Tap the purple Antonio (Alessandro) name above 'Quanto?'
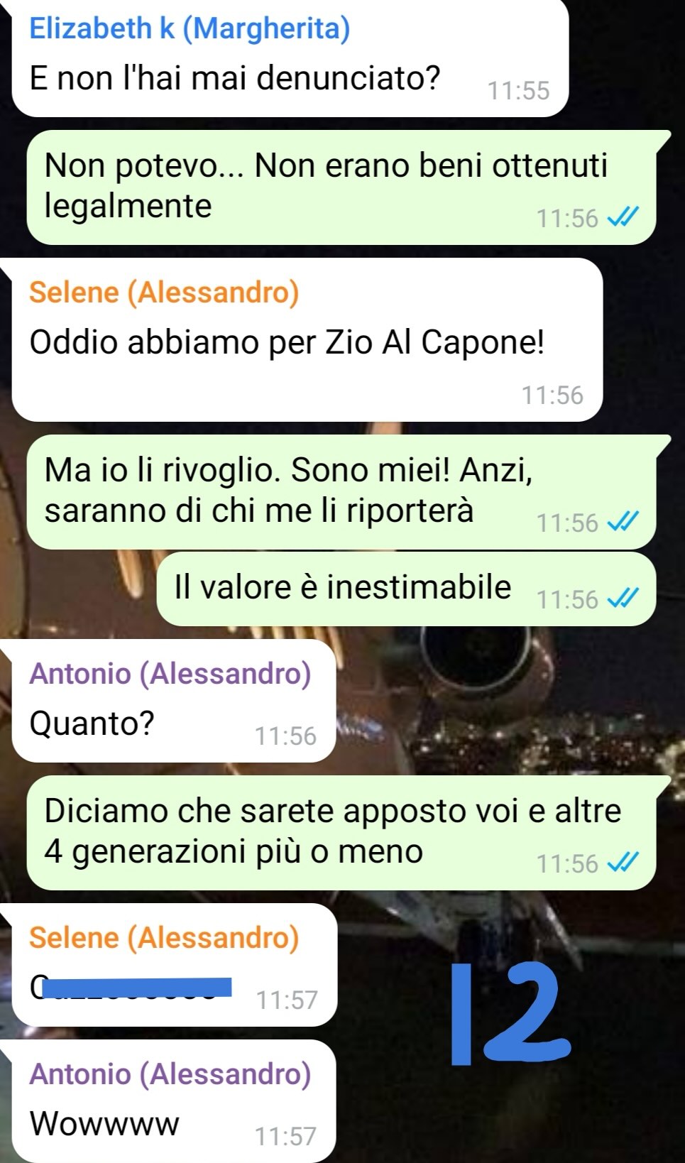 tap(170, 674)
